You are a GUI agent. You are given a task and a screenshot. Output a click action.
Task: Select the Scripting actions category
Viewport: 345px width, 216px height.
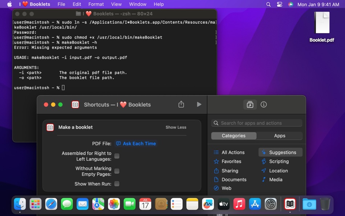(278, 161)
